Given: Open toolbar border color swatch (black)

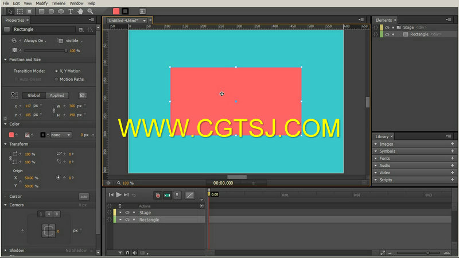Looking at the screenshot, I should tap(125, 11).
